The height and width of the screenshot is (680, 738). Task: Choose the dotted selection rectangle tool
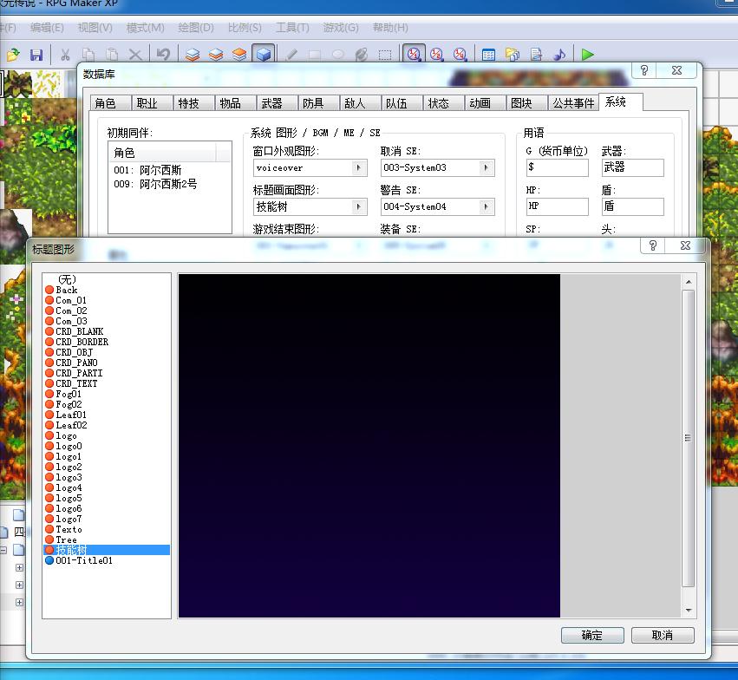coord(385,55)
